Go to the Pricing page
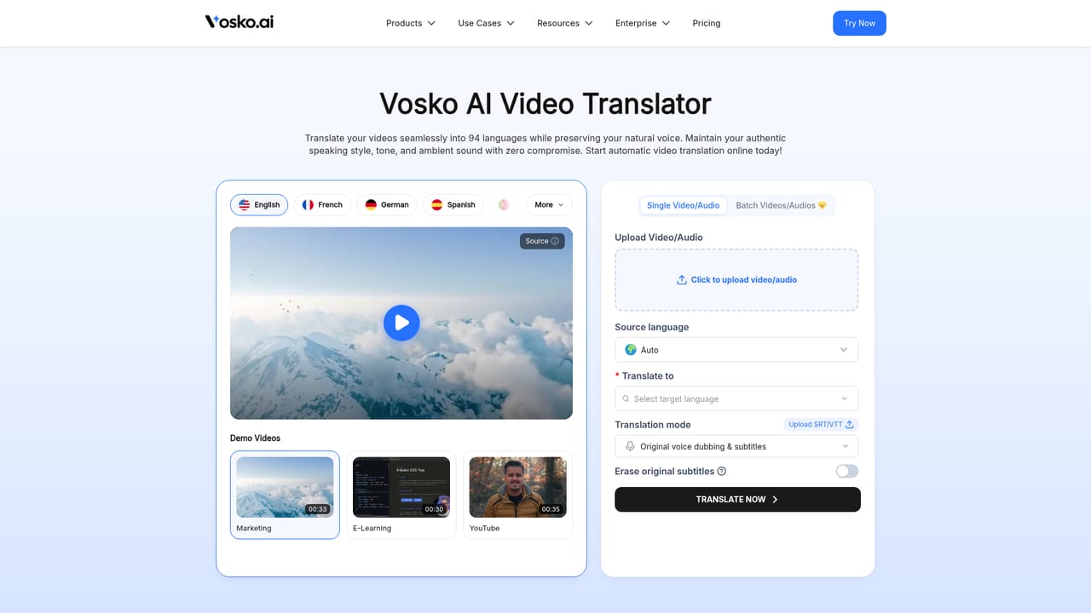Viewport: 1091px width, 613px height. [x=707, y=23]
